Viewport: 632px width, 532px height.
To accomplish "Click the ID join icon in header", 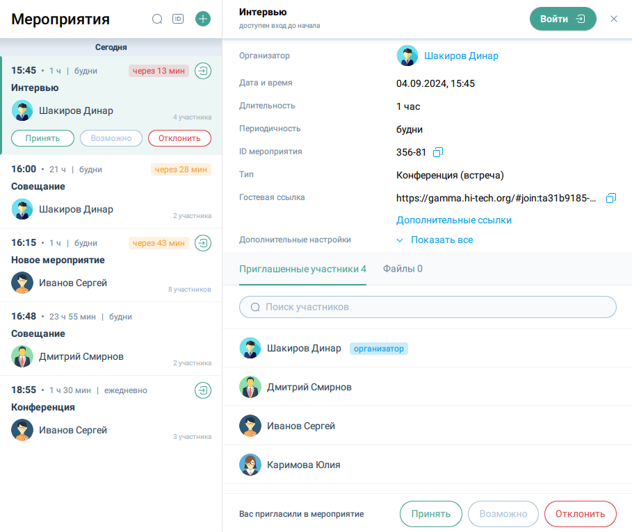I will 178,19.
